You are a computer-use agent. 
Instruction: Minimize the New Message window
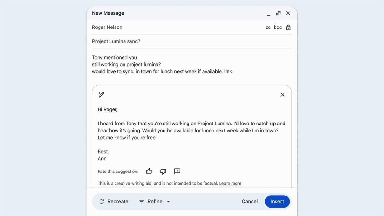point(268,14)
